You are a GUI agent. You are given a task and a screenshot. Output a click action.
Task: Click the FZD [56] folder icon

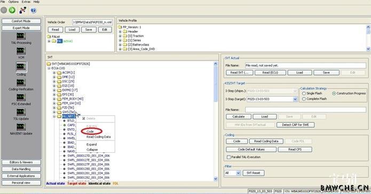(x=59, y=107)
